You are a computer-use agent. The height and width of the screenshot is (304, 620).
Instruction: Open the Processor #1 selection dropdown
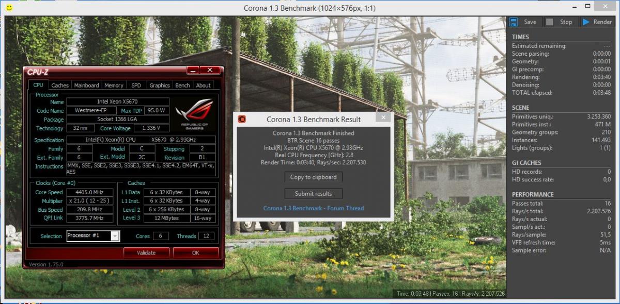pos(94,236)
